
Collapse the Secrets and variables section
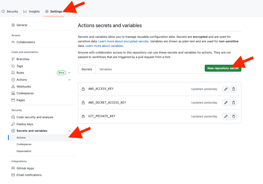click(69, 131)
